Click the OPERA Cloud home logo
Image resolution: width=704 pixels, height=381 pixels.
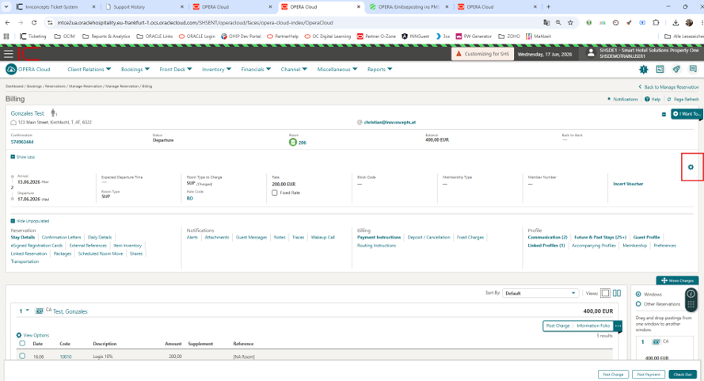coord(11,69)
